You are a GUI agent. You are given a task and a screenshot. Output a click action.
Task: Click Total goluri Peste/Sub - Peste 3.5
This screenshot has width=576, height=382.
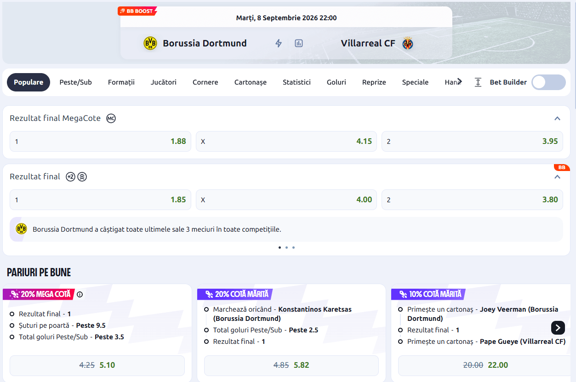click(71, 337)
